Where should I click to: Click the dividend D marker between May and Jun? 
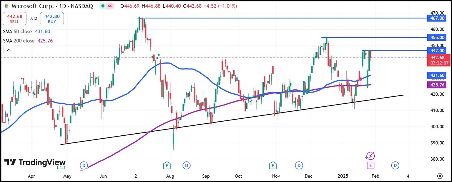click(x=84, y=166)
